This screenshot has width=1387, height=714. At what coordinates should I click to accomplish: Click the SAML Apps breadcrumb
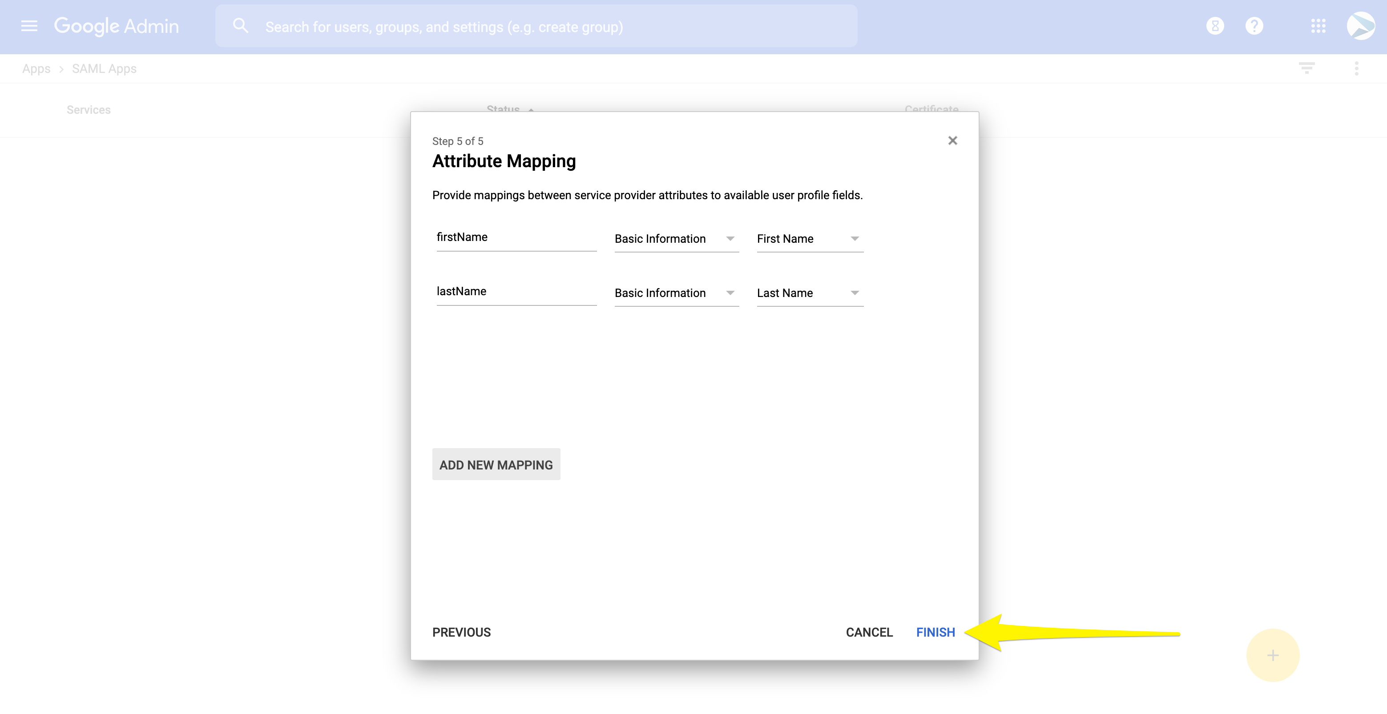[104, 69]
